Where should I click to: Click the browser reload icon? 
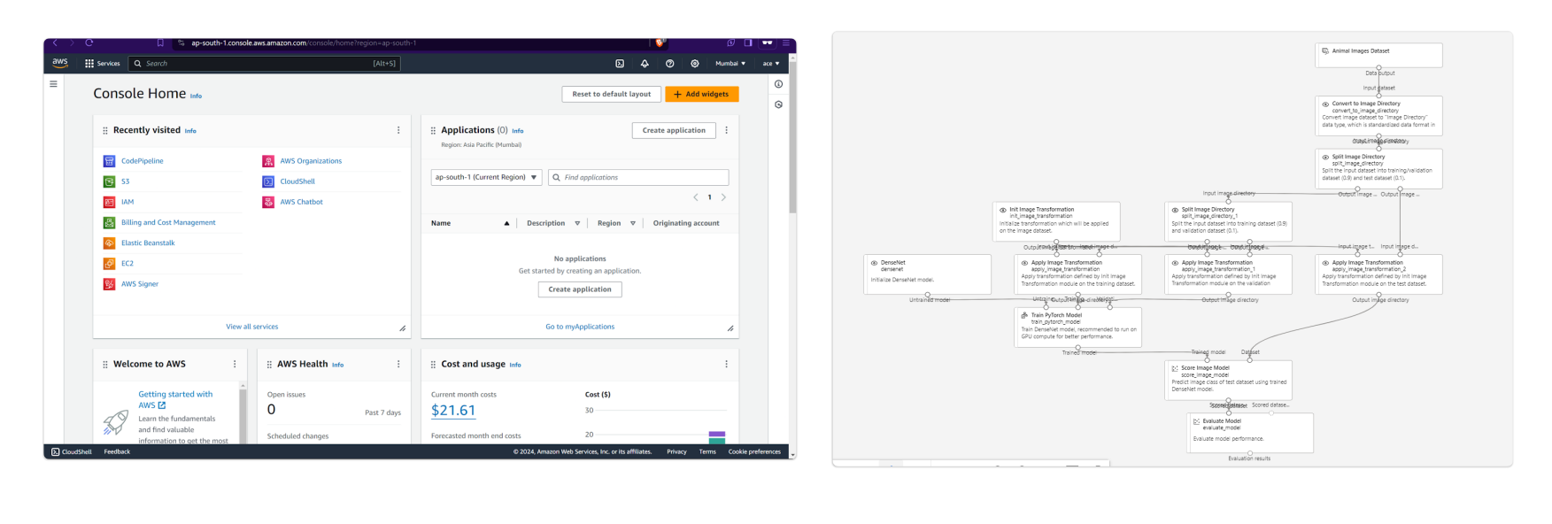click(89, 42)
